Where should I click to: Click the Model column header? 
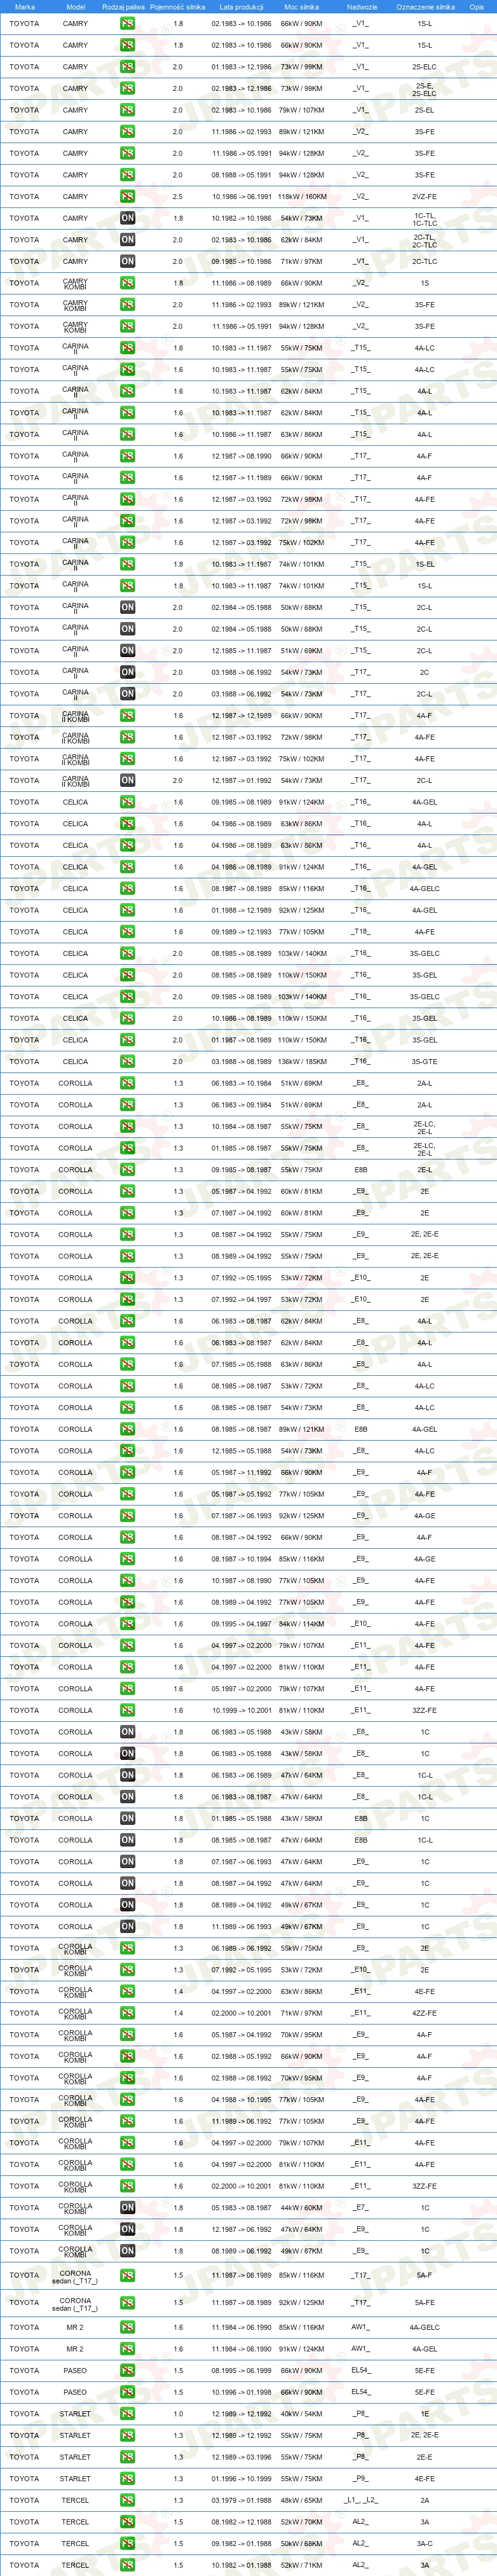(x=75, y=7)
